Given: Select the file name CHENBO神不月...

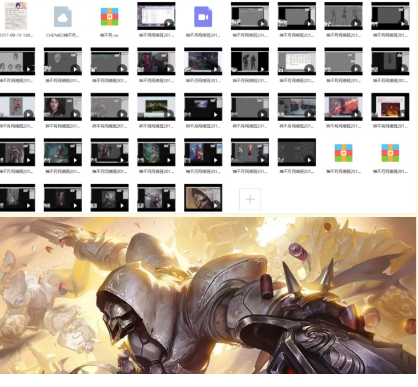Looking at the screenshot, I should tap(63, 35).
